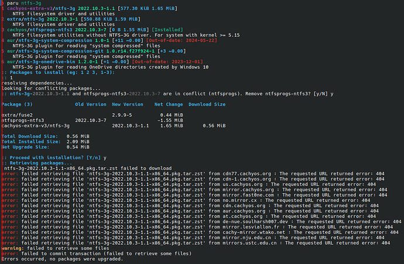Click the red Out-of-date: 2024-05-22 label
This screenshot has width=404, height=264.
pyautogui.click(x=182, y=40)
